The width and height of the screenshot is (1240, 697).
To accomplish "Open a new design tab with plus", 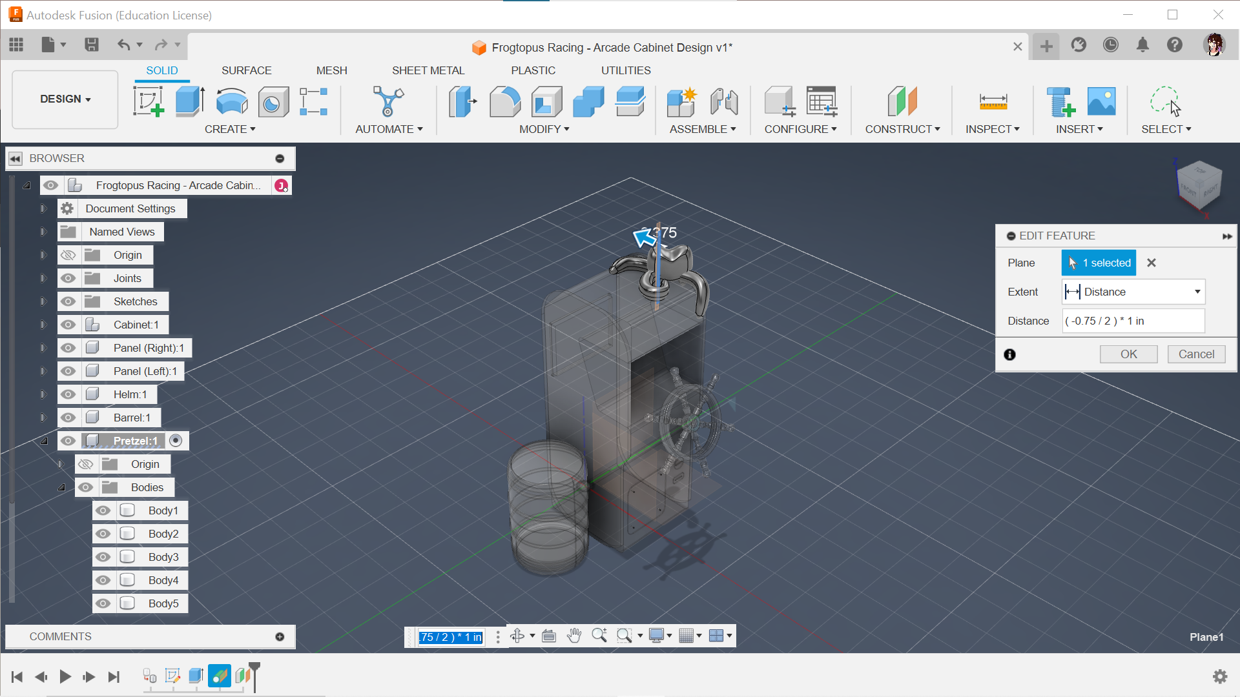I will click(x=1046, y=46).
